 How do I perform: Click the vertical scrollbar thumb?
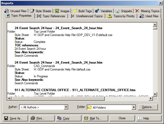[x=155, y=28]
